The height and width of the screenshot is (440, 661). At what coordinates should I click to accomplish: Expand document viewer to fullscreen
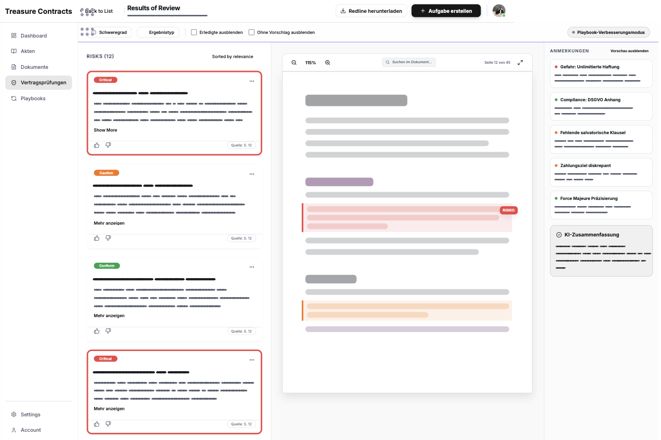[520, 63]
